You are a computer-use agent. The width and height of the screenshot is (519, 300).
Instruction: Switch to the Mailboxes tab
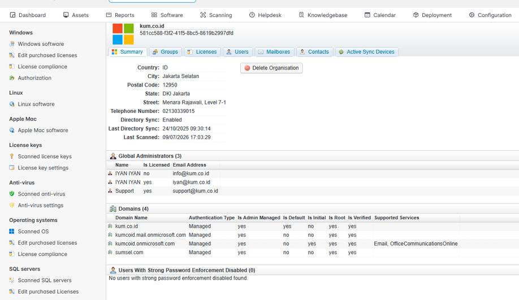274,52
